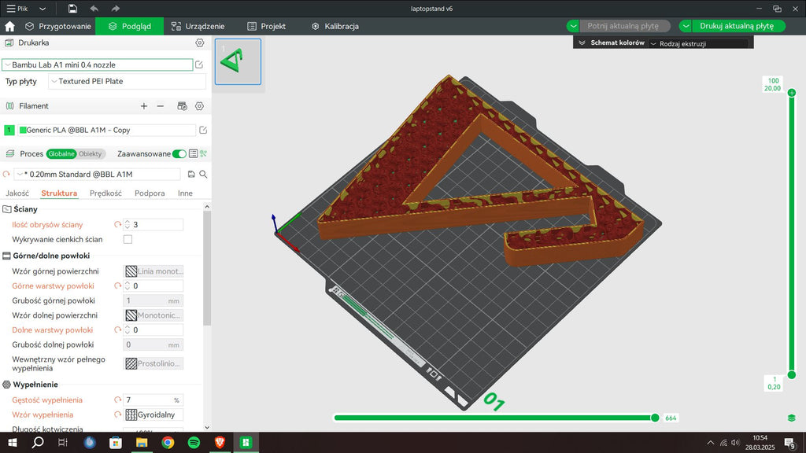
Task: Open the Typ płyty Textured PEI Plate dropdown
Action: point(127,81)
